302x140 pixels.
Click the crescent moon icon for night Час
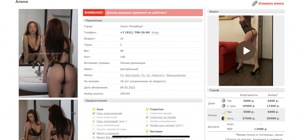pos(223,112)
